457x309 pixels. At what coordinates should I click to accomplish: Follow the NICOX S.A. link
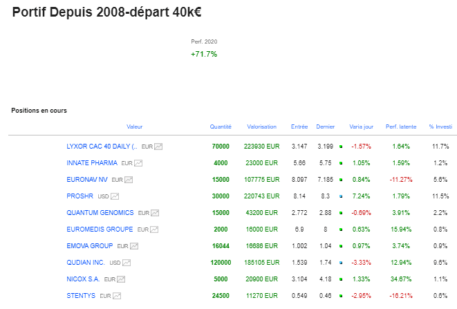(x=84, y=279)
